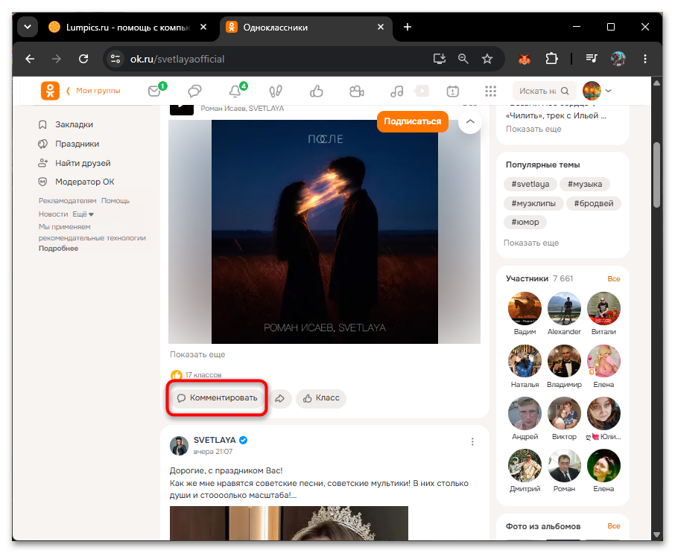This screenshot has width=675, height=553.
Task: Open the three-dot menu of SVETLAYA post
Action: click(472, 441)
